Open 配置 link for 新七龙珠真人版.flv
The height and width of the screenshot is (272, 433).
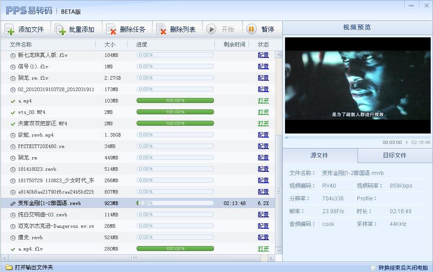point(263,55)
